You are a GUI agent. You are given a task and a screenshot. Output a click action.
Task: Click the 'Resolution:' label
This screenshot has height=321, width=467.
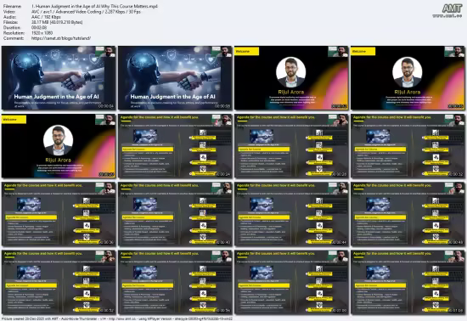[x=14, y=33]
